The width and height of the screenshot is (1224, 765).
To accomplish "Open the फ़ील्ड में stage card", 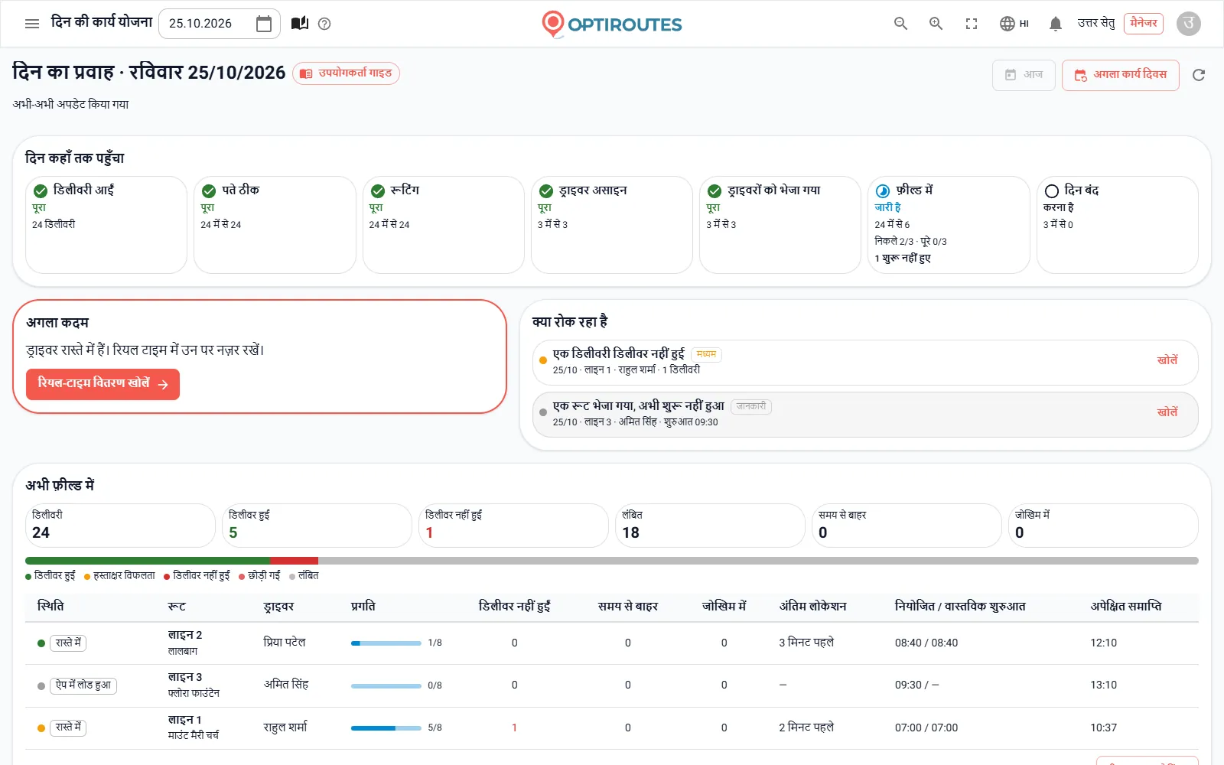I will [x=949, y=225].
